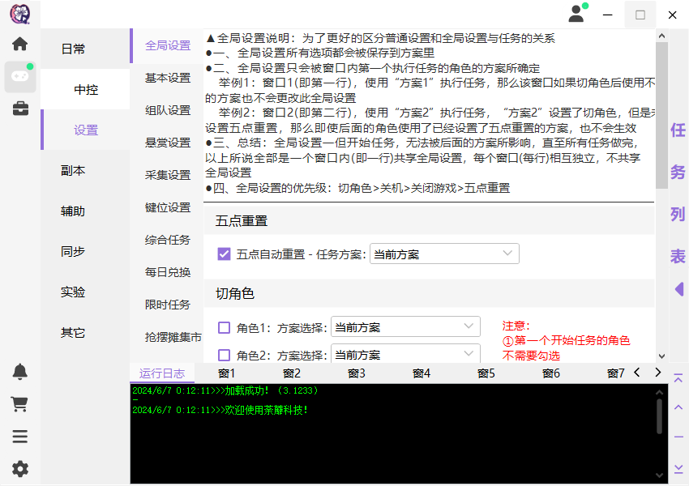Show next window tabs arrow
This screenshot has height=486, width=689.
658,373
